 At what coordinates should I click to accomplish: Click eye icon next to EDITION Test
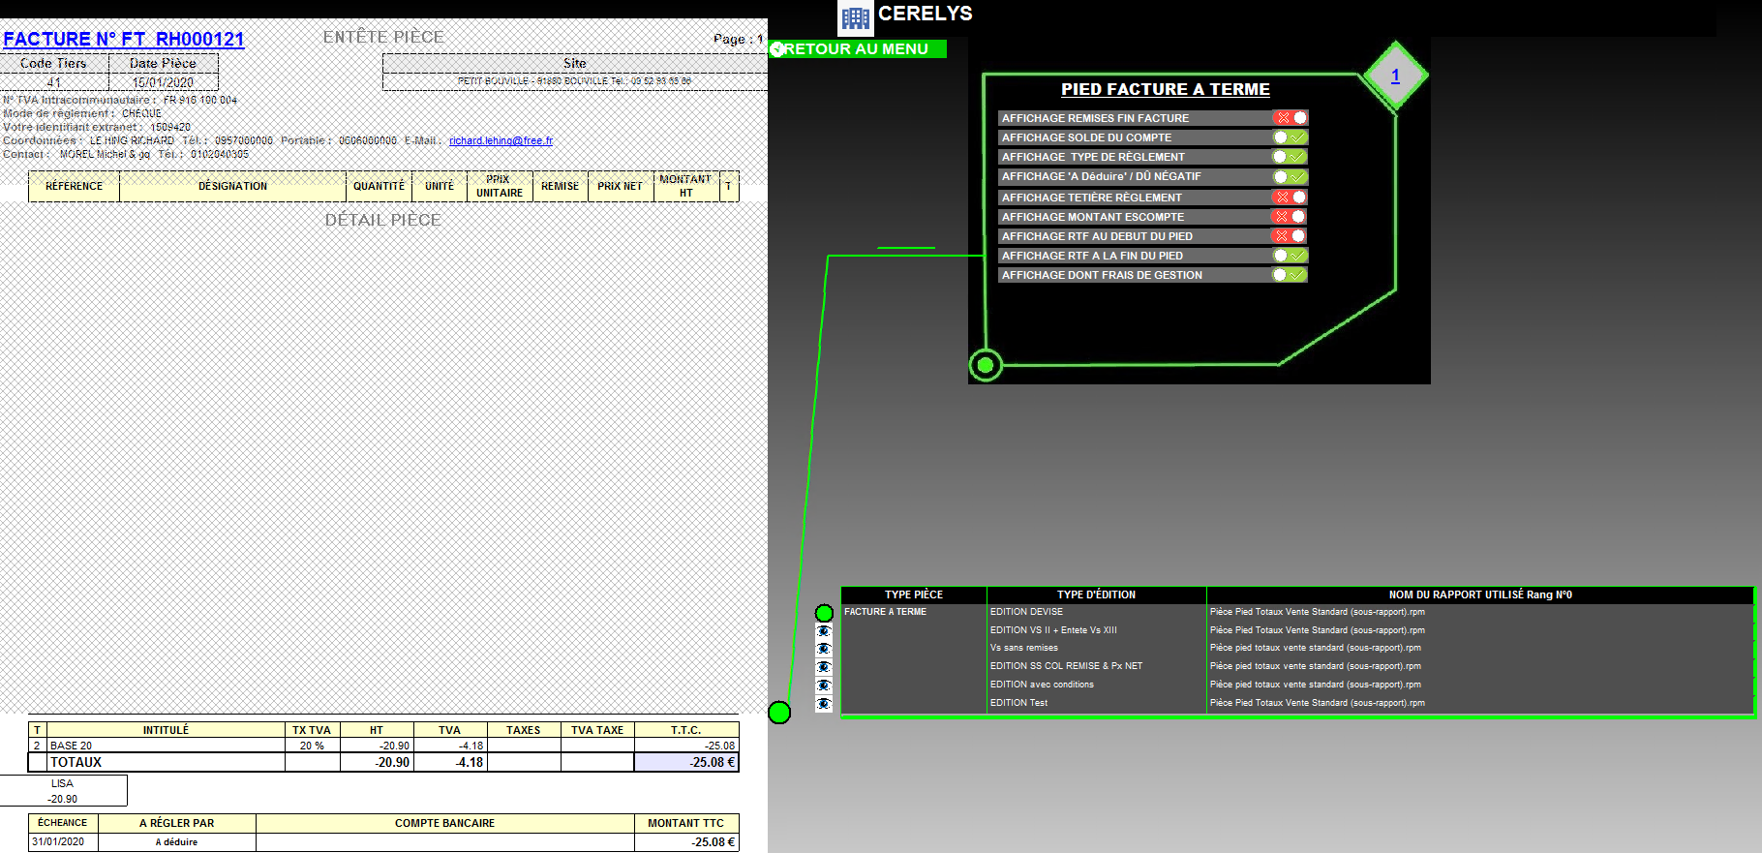[824, 704]
